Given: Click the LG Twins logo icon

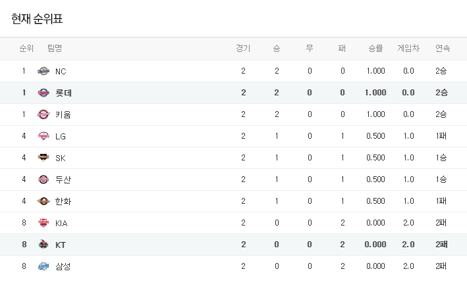Looking at the screenshot, I should tap(43, 136).
